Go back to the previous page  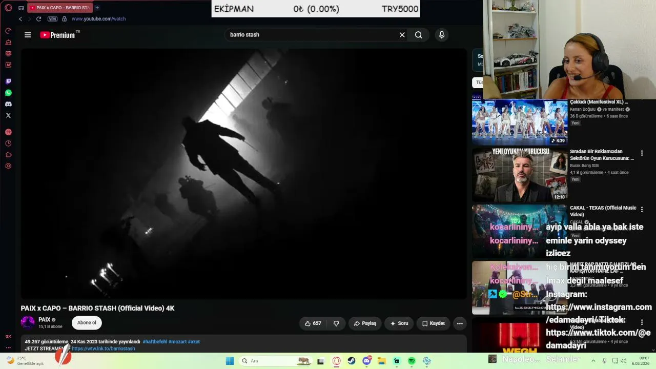20,19
